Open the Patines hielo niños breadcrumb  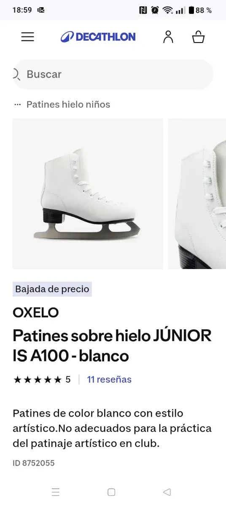click(68, 105)
